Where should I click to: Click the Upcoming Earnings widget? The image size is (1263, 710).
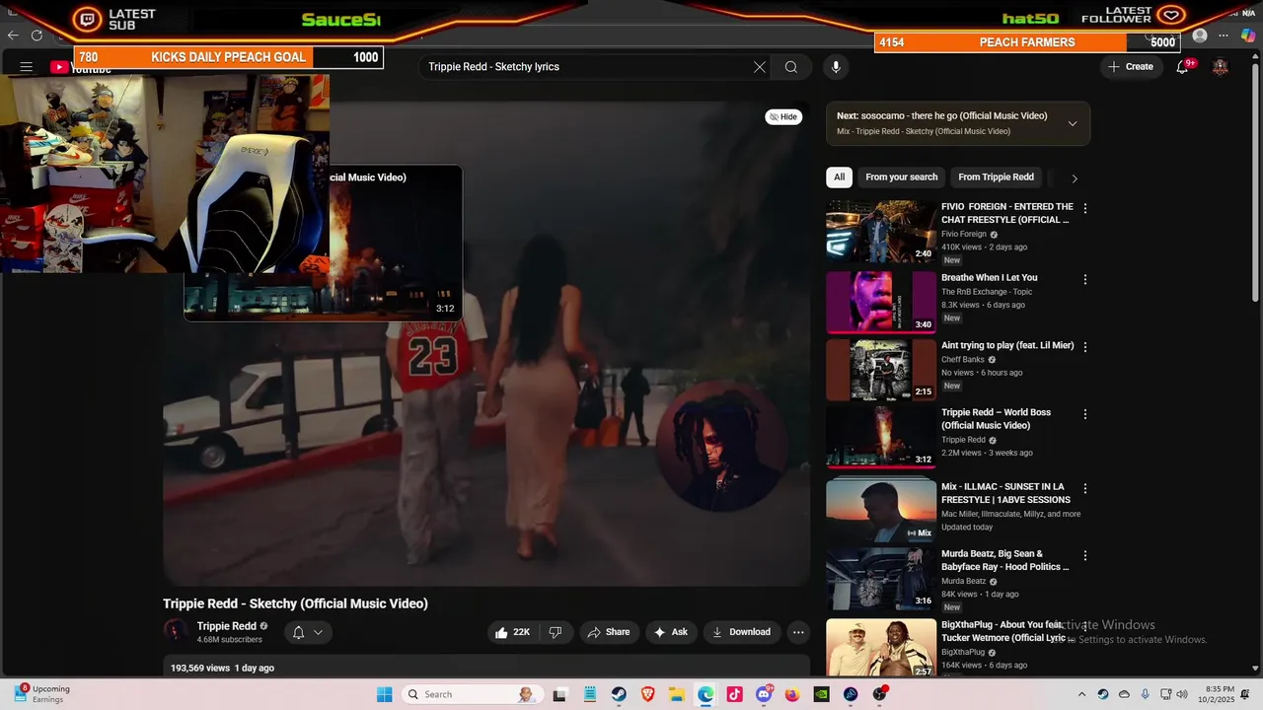(42, 694)
